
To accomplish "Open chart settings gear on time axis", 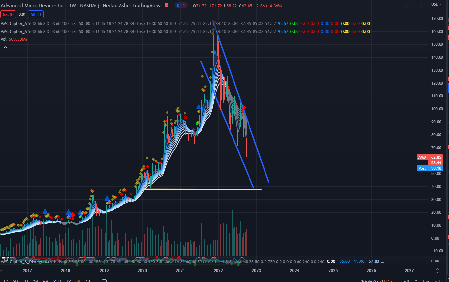I will [x=438, y=271].
